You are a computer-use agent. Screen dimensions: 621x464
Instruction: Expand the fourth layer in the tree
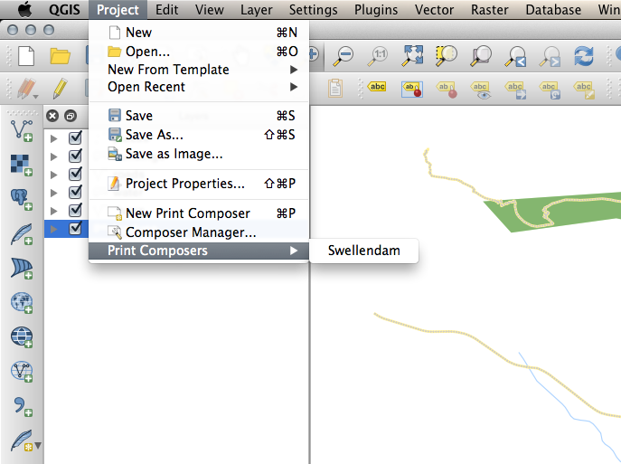[54, 192]
